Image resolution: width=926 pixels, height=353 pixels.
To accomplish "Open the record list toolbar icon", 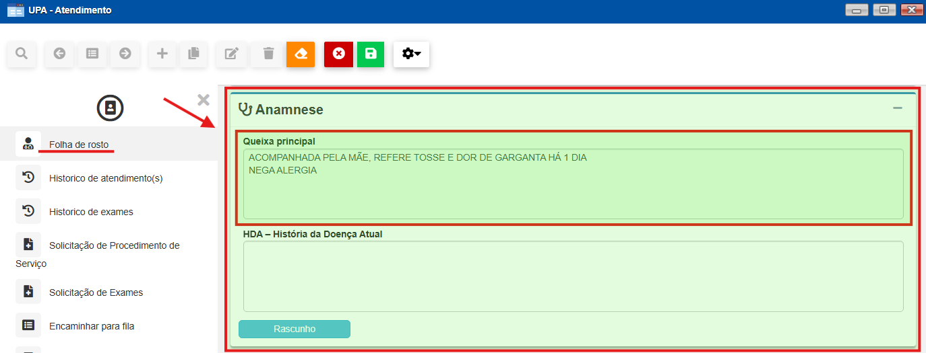I will (92, 54).
